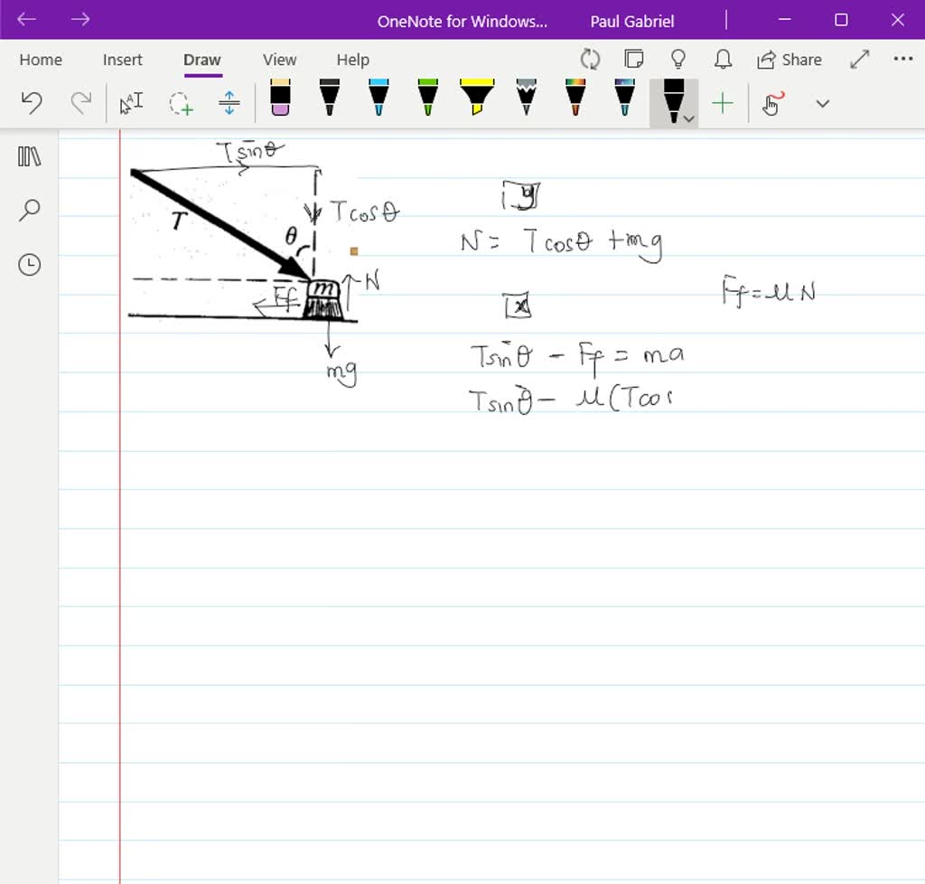Open the Notebooks sidebar icon
The width and height of the screenshot is (925, 884).
29,155
